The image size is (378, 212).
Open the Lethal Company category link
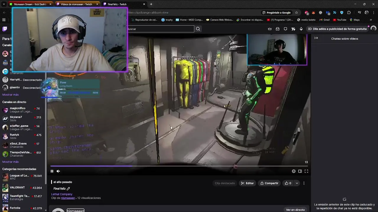coord(62,194)
